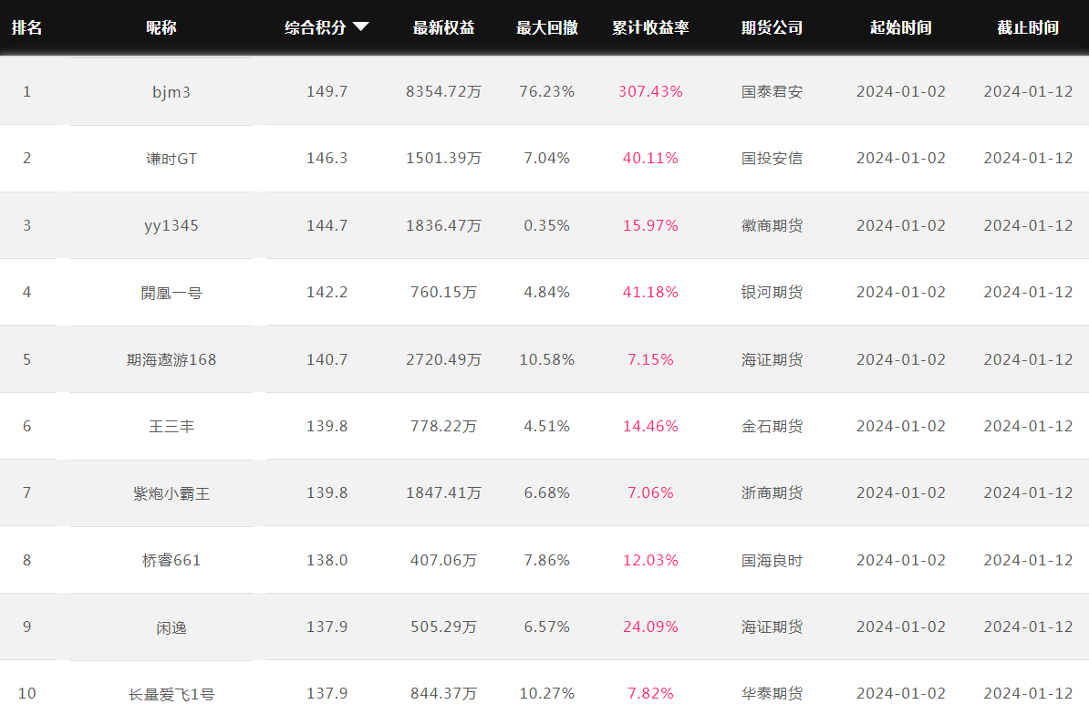This screenshot has width=1089, height=725.
Task: Click the 银河期货 company cell
Action: (x=772, y=293)
